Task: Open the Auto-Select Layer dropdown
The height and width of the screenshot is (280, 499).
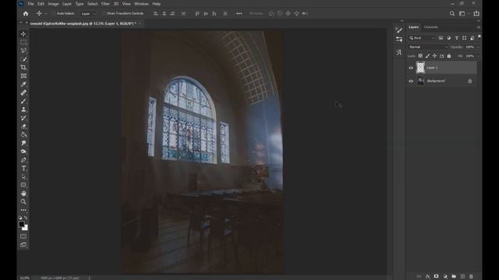Action: [88, 14]
